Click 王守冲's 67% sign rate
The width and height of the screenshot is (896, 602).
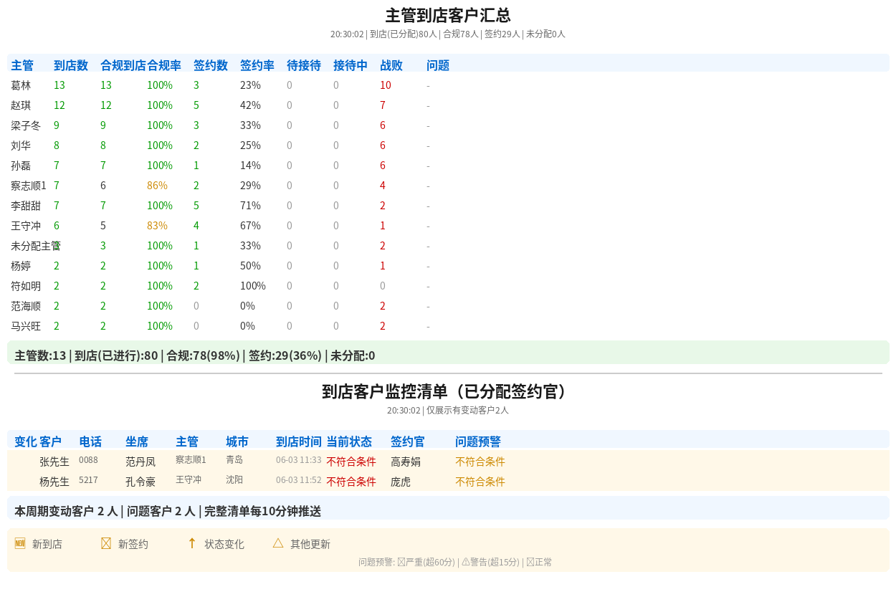click(x=250, y=226)
